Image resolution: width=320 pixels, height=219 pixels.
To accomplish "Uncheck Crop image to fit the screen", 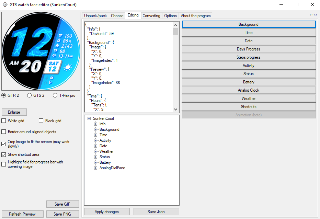I will click(4, 144).
